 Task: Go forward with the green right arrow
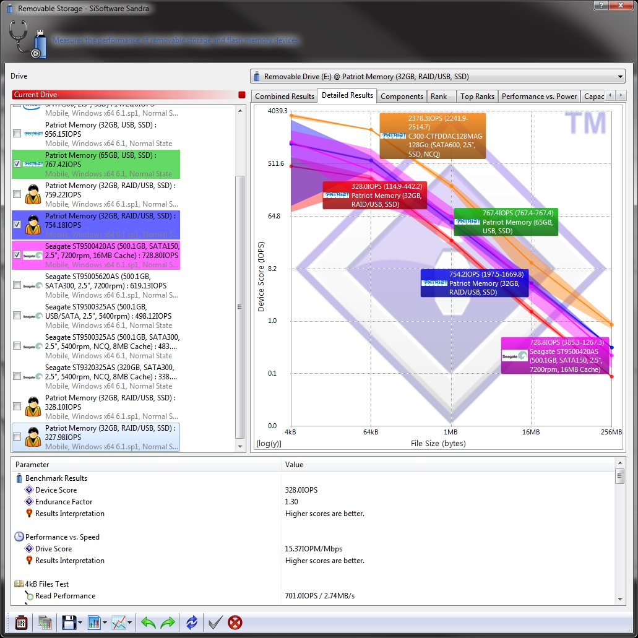click(168, 623)
